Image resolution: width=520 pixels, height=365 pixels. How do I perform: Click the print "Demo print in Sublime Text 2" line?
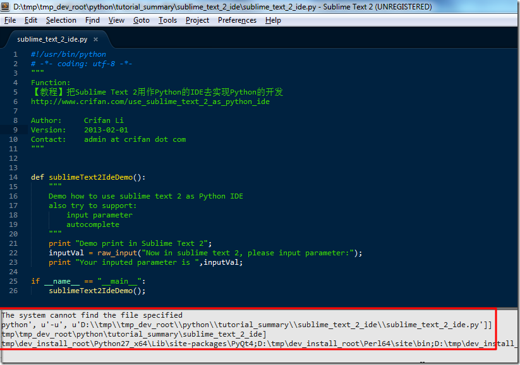point(130,243)
